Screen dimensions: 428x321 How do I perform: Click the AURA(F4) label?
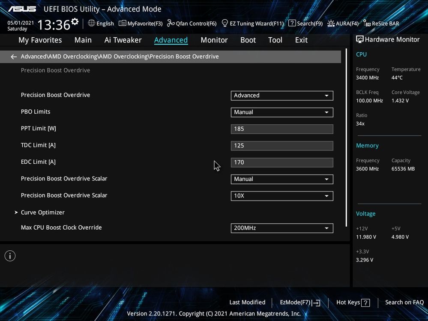(347, 24)
